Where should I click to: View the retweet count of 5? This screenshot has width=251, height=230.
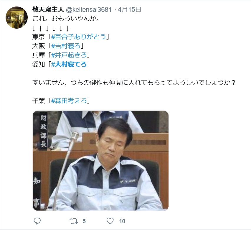[x=84, y=221]
